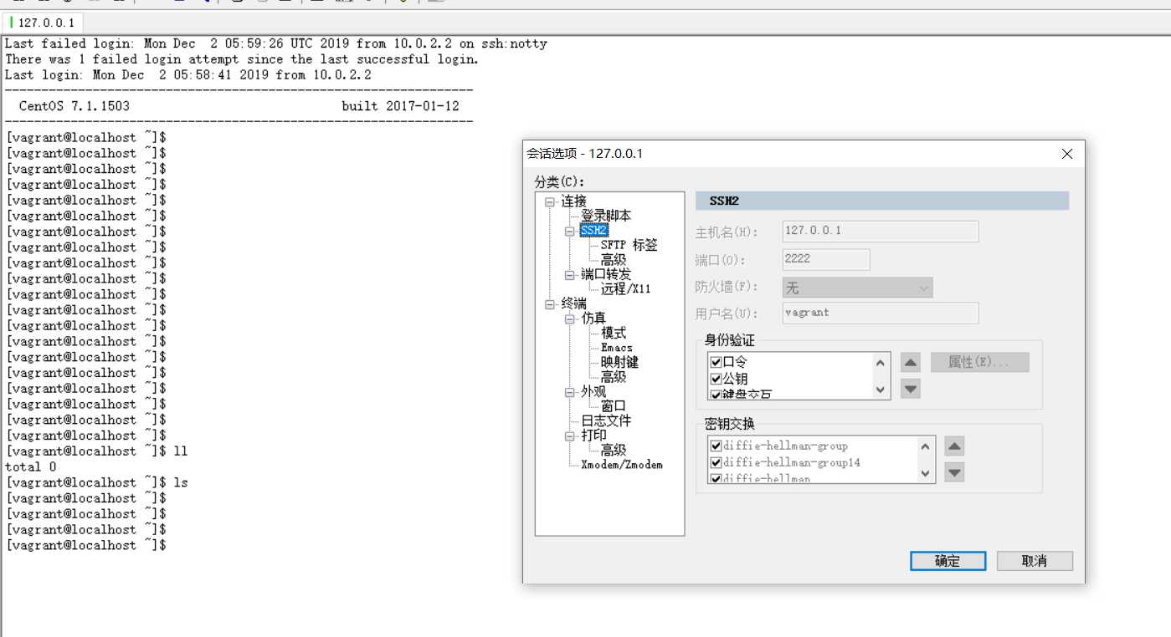The height and width of the screenshot is (637, 1171).
Task: Select 打印 in the category tree
Action: [x=593, y=436]
